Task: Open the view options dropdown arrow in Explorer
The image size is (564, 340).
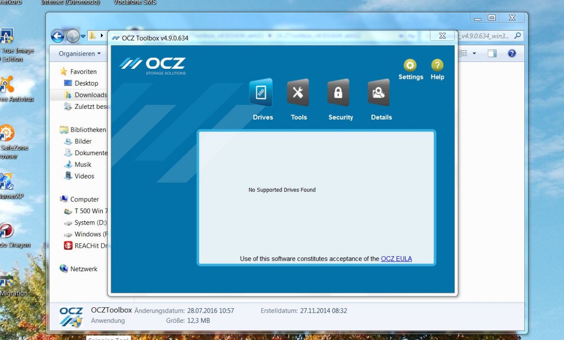Action: pos(474,53)
